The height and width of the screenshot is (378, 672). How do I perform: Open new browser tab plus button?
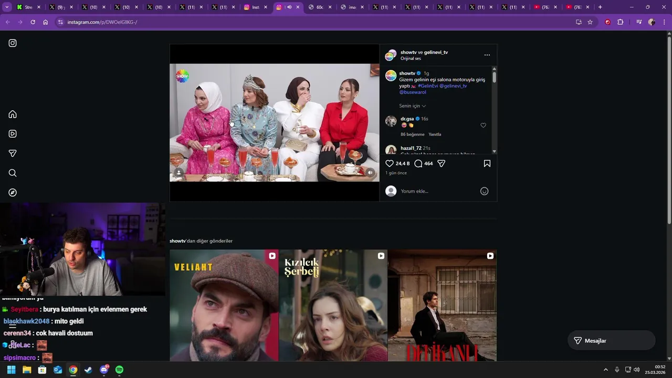600,7
